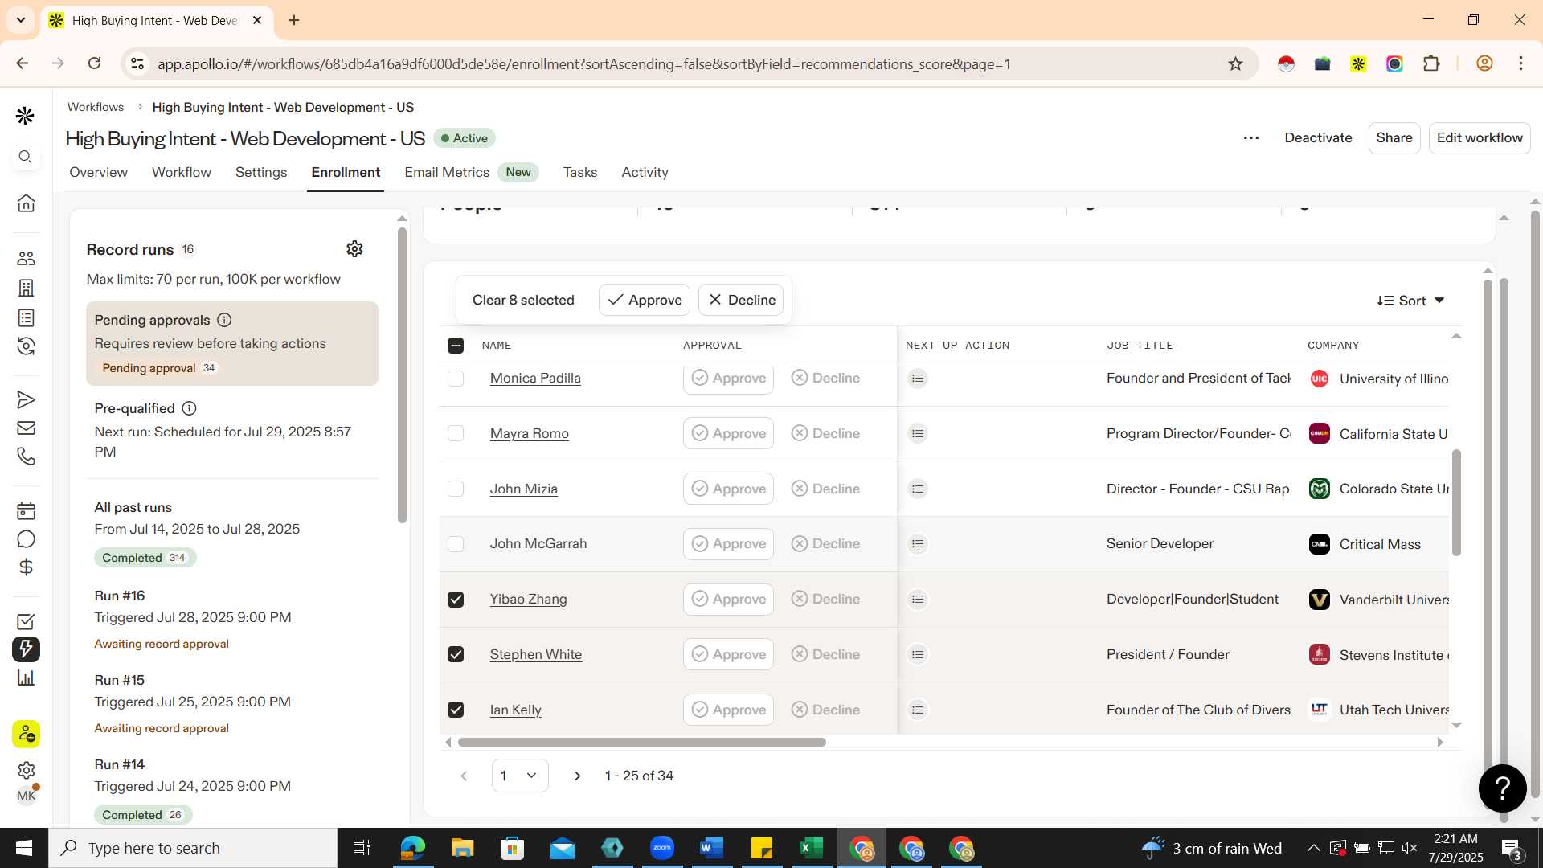Open the help question mark button
Viewport: 1543px width, 868px height.
pyautogui.click(x=1502, y=788)
